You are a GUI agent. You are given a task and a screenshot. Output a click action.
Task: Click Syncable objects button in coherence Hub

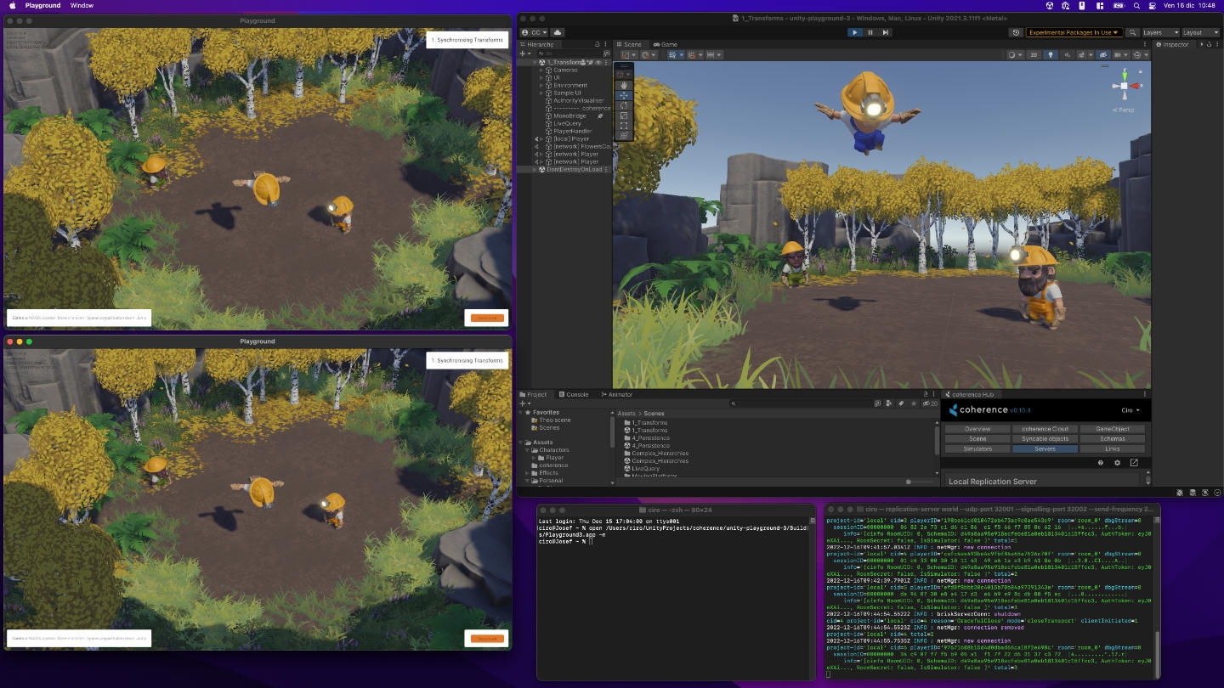pyautogui.click(x=1045, y=439)
